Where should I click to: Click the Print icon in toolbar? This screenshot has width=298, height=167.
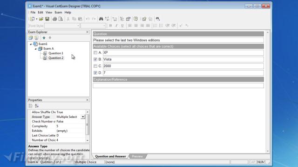coord(55,19)
